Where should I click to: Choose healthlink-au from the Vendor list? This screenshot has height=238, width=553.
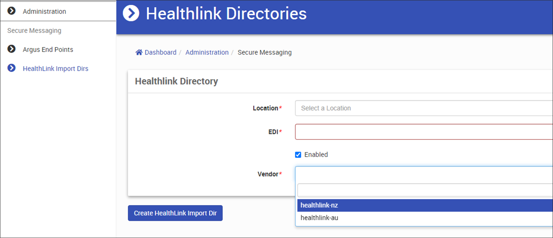coord(425,218)
